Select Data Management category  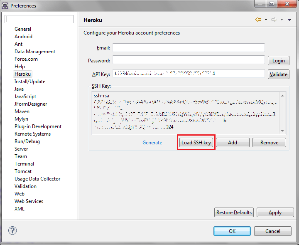click(x=35, y=52)
